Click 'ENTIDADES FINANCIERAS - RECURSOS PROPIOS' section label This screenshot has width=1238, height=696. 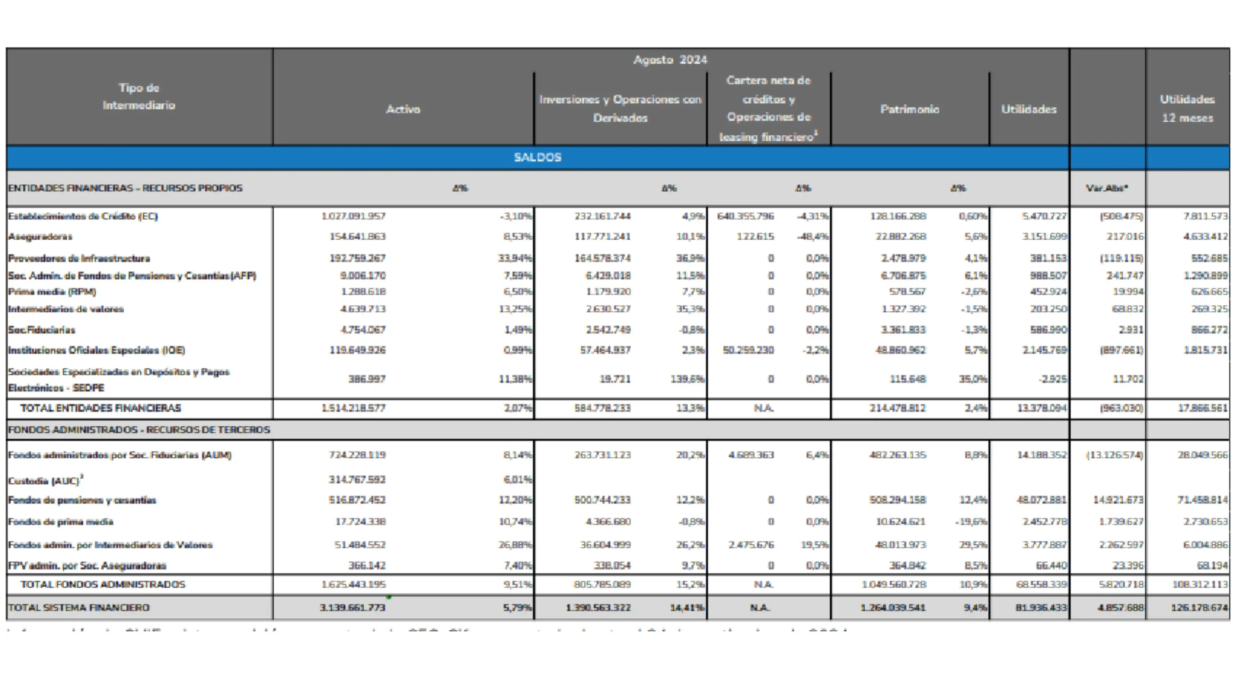(125, 188)
